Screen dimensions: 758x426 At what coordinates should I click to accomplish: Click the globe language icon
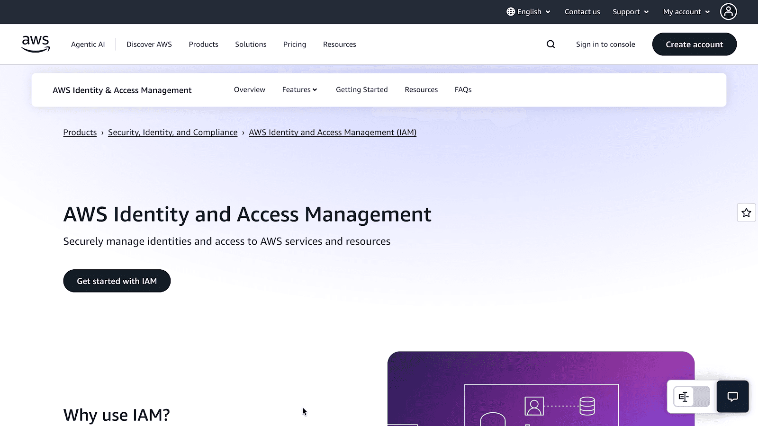pos(510,11)
